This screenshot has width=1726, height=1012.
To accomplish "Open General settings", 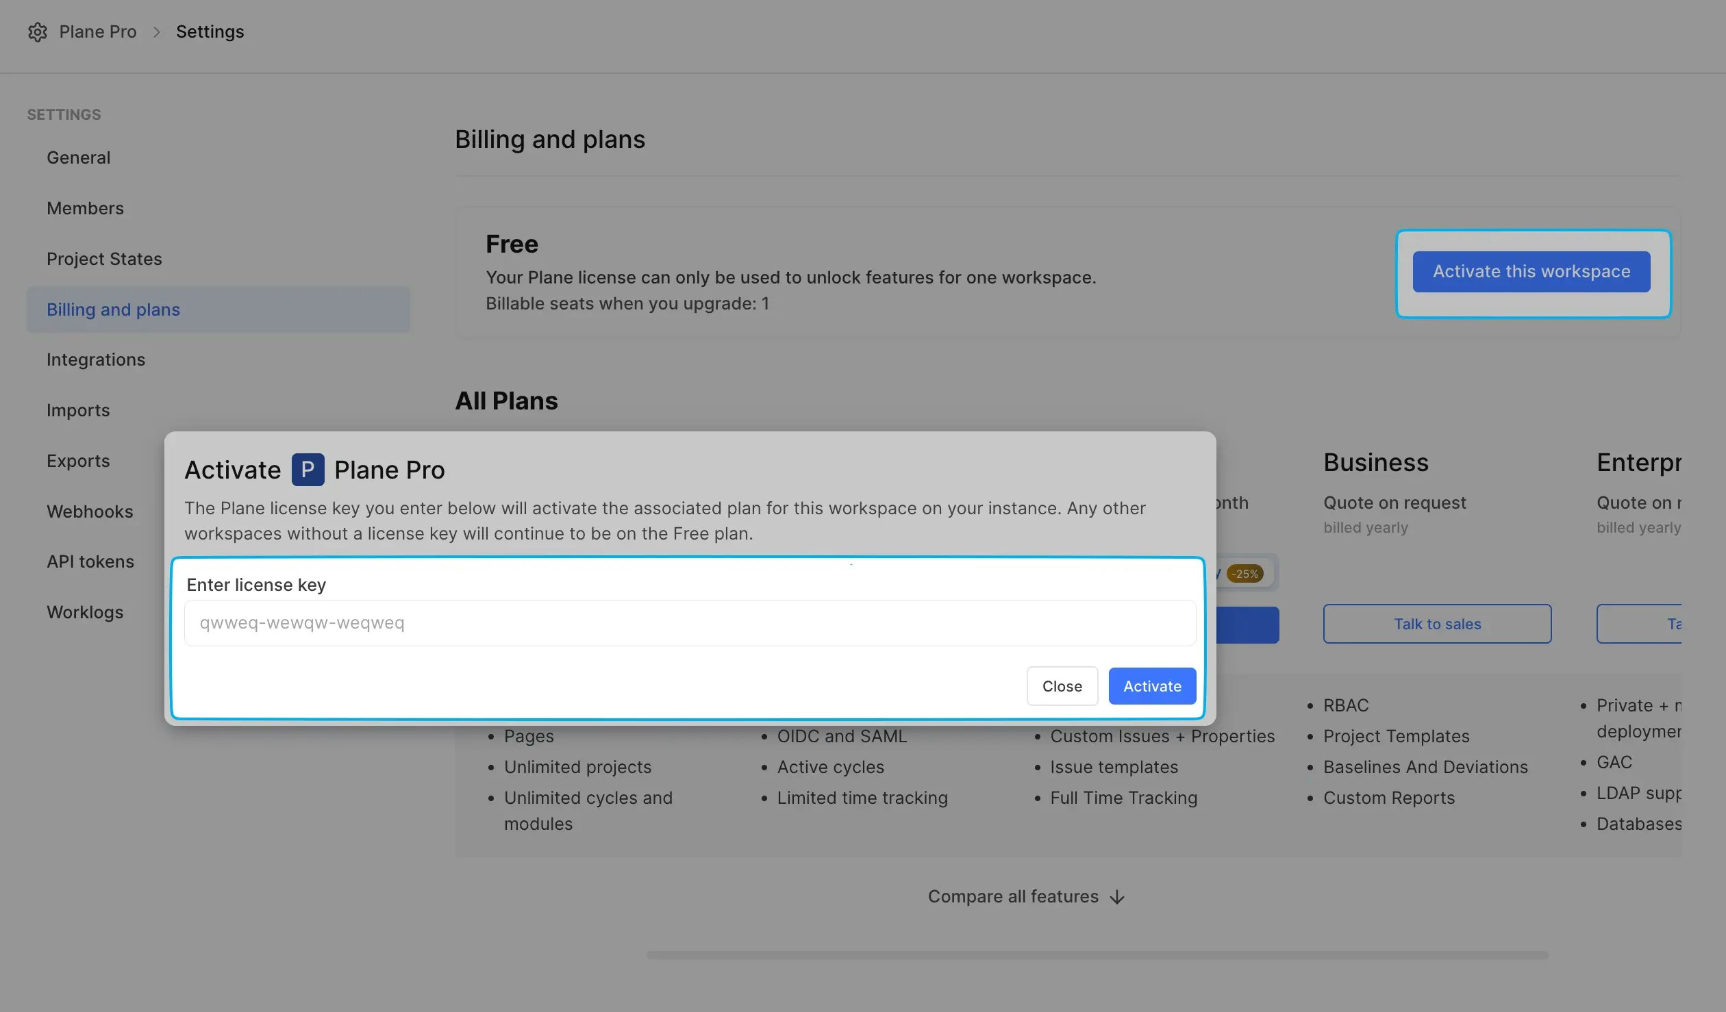I will (x=78, y=157).
